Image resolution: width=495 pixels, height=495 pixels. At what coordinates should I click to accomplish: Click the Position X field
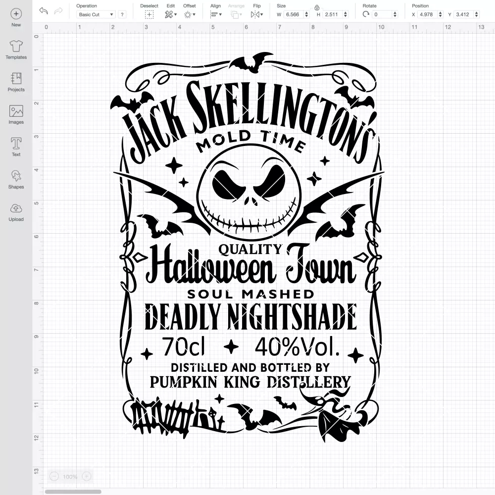pyautogui.click(x=427, y=14)
